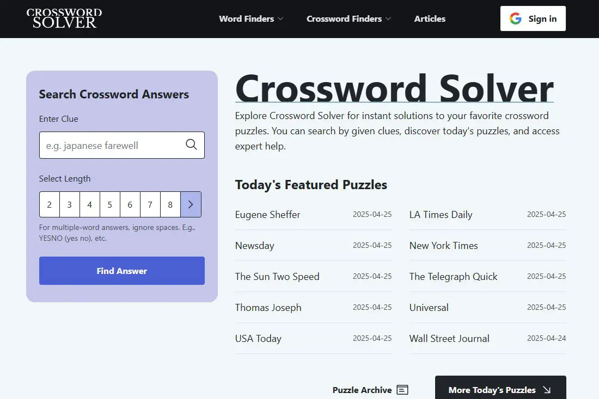Screen dimensions: 599x399
Task: Select answer length 2
Action: [50, 204]
